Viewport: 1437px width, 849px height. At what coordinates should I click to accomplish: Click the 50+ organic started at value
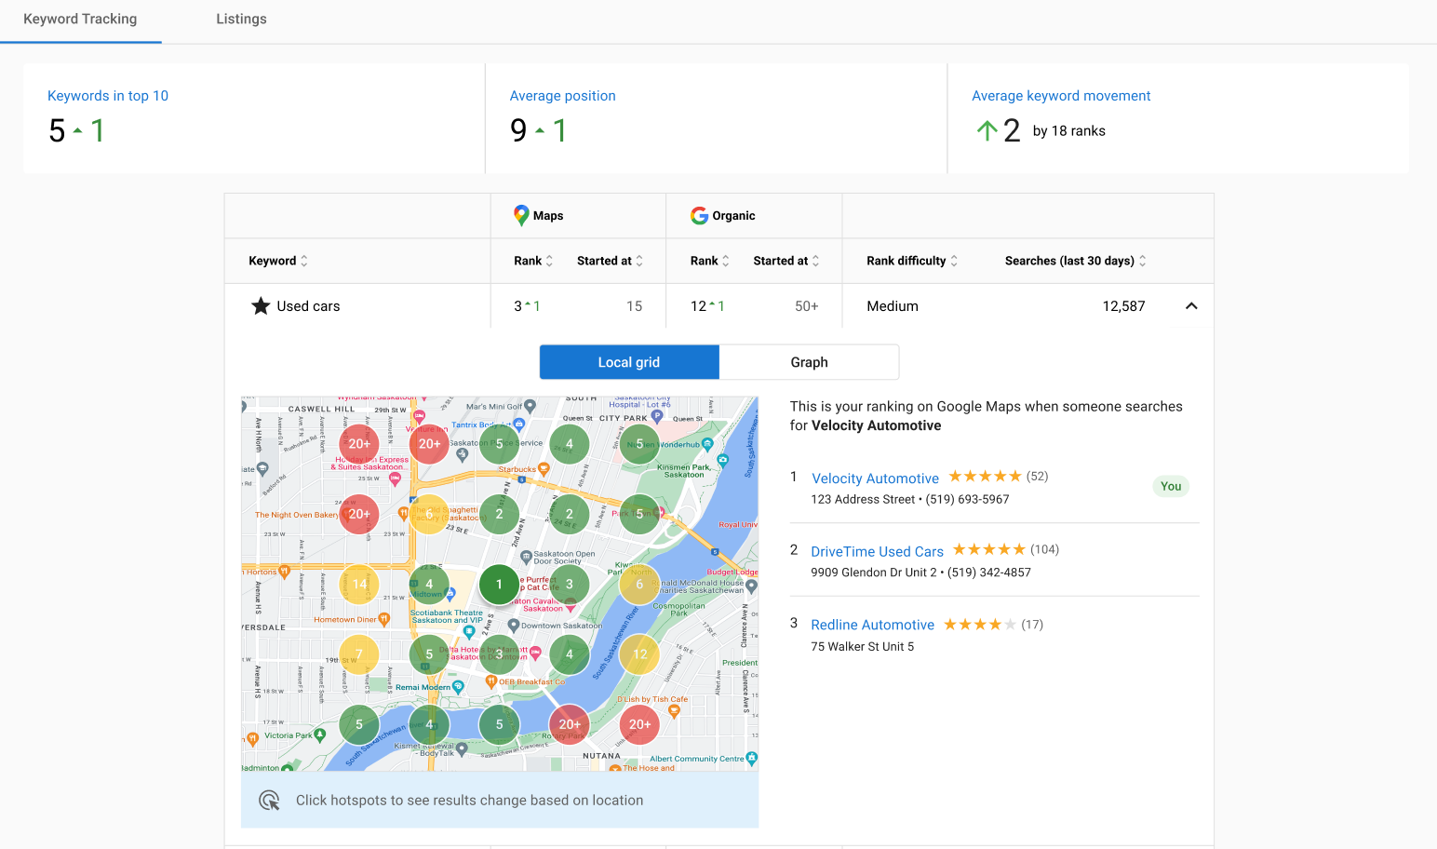[807, 306]
